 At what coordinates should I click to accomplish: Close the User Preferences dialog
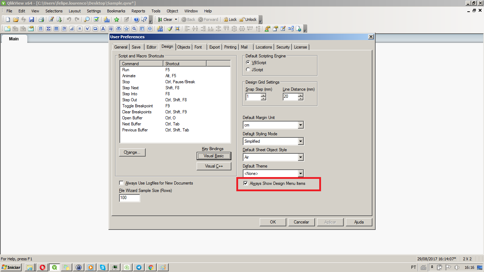click(x=371, y=37)
